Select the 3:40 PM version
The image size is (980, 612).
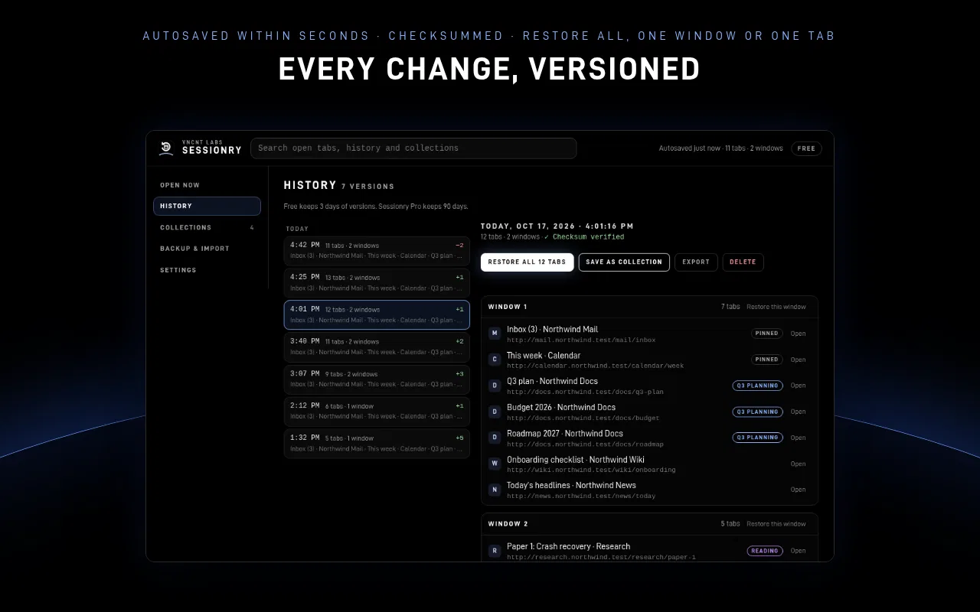pos(377,347)
